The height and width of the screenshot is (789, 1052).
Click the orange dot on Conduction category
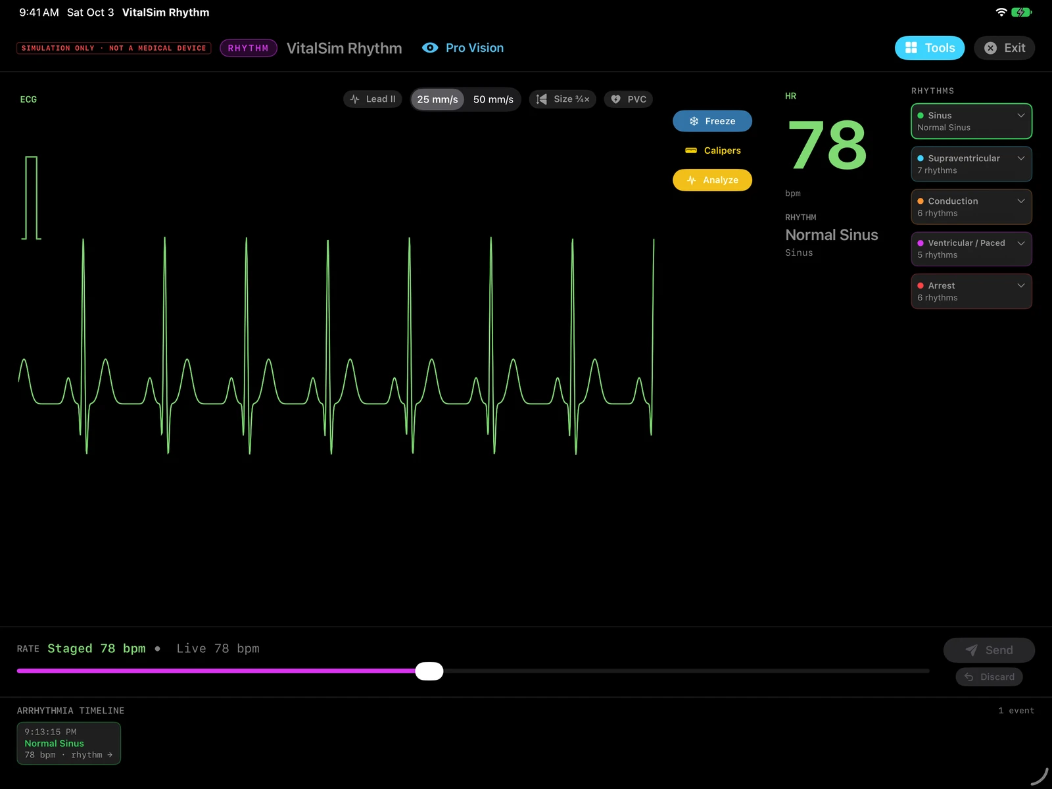pos(920,201)
